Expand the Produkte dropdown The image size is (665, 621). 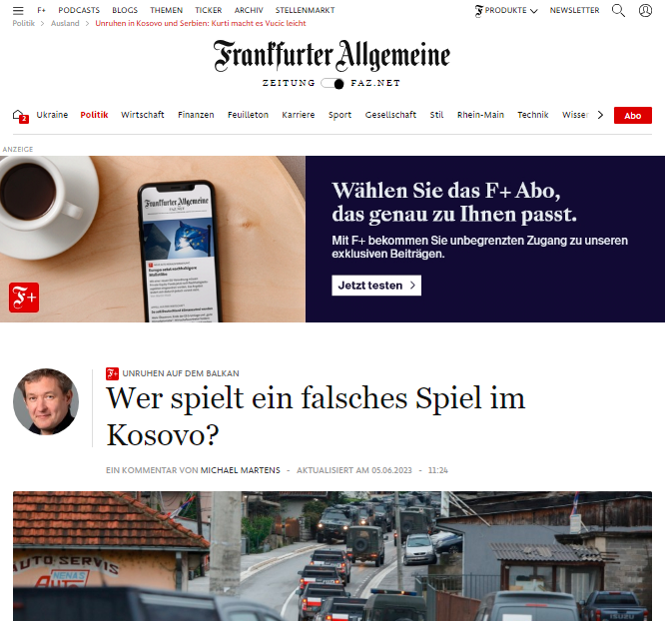point(506,10)
